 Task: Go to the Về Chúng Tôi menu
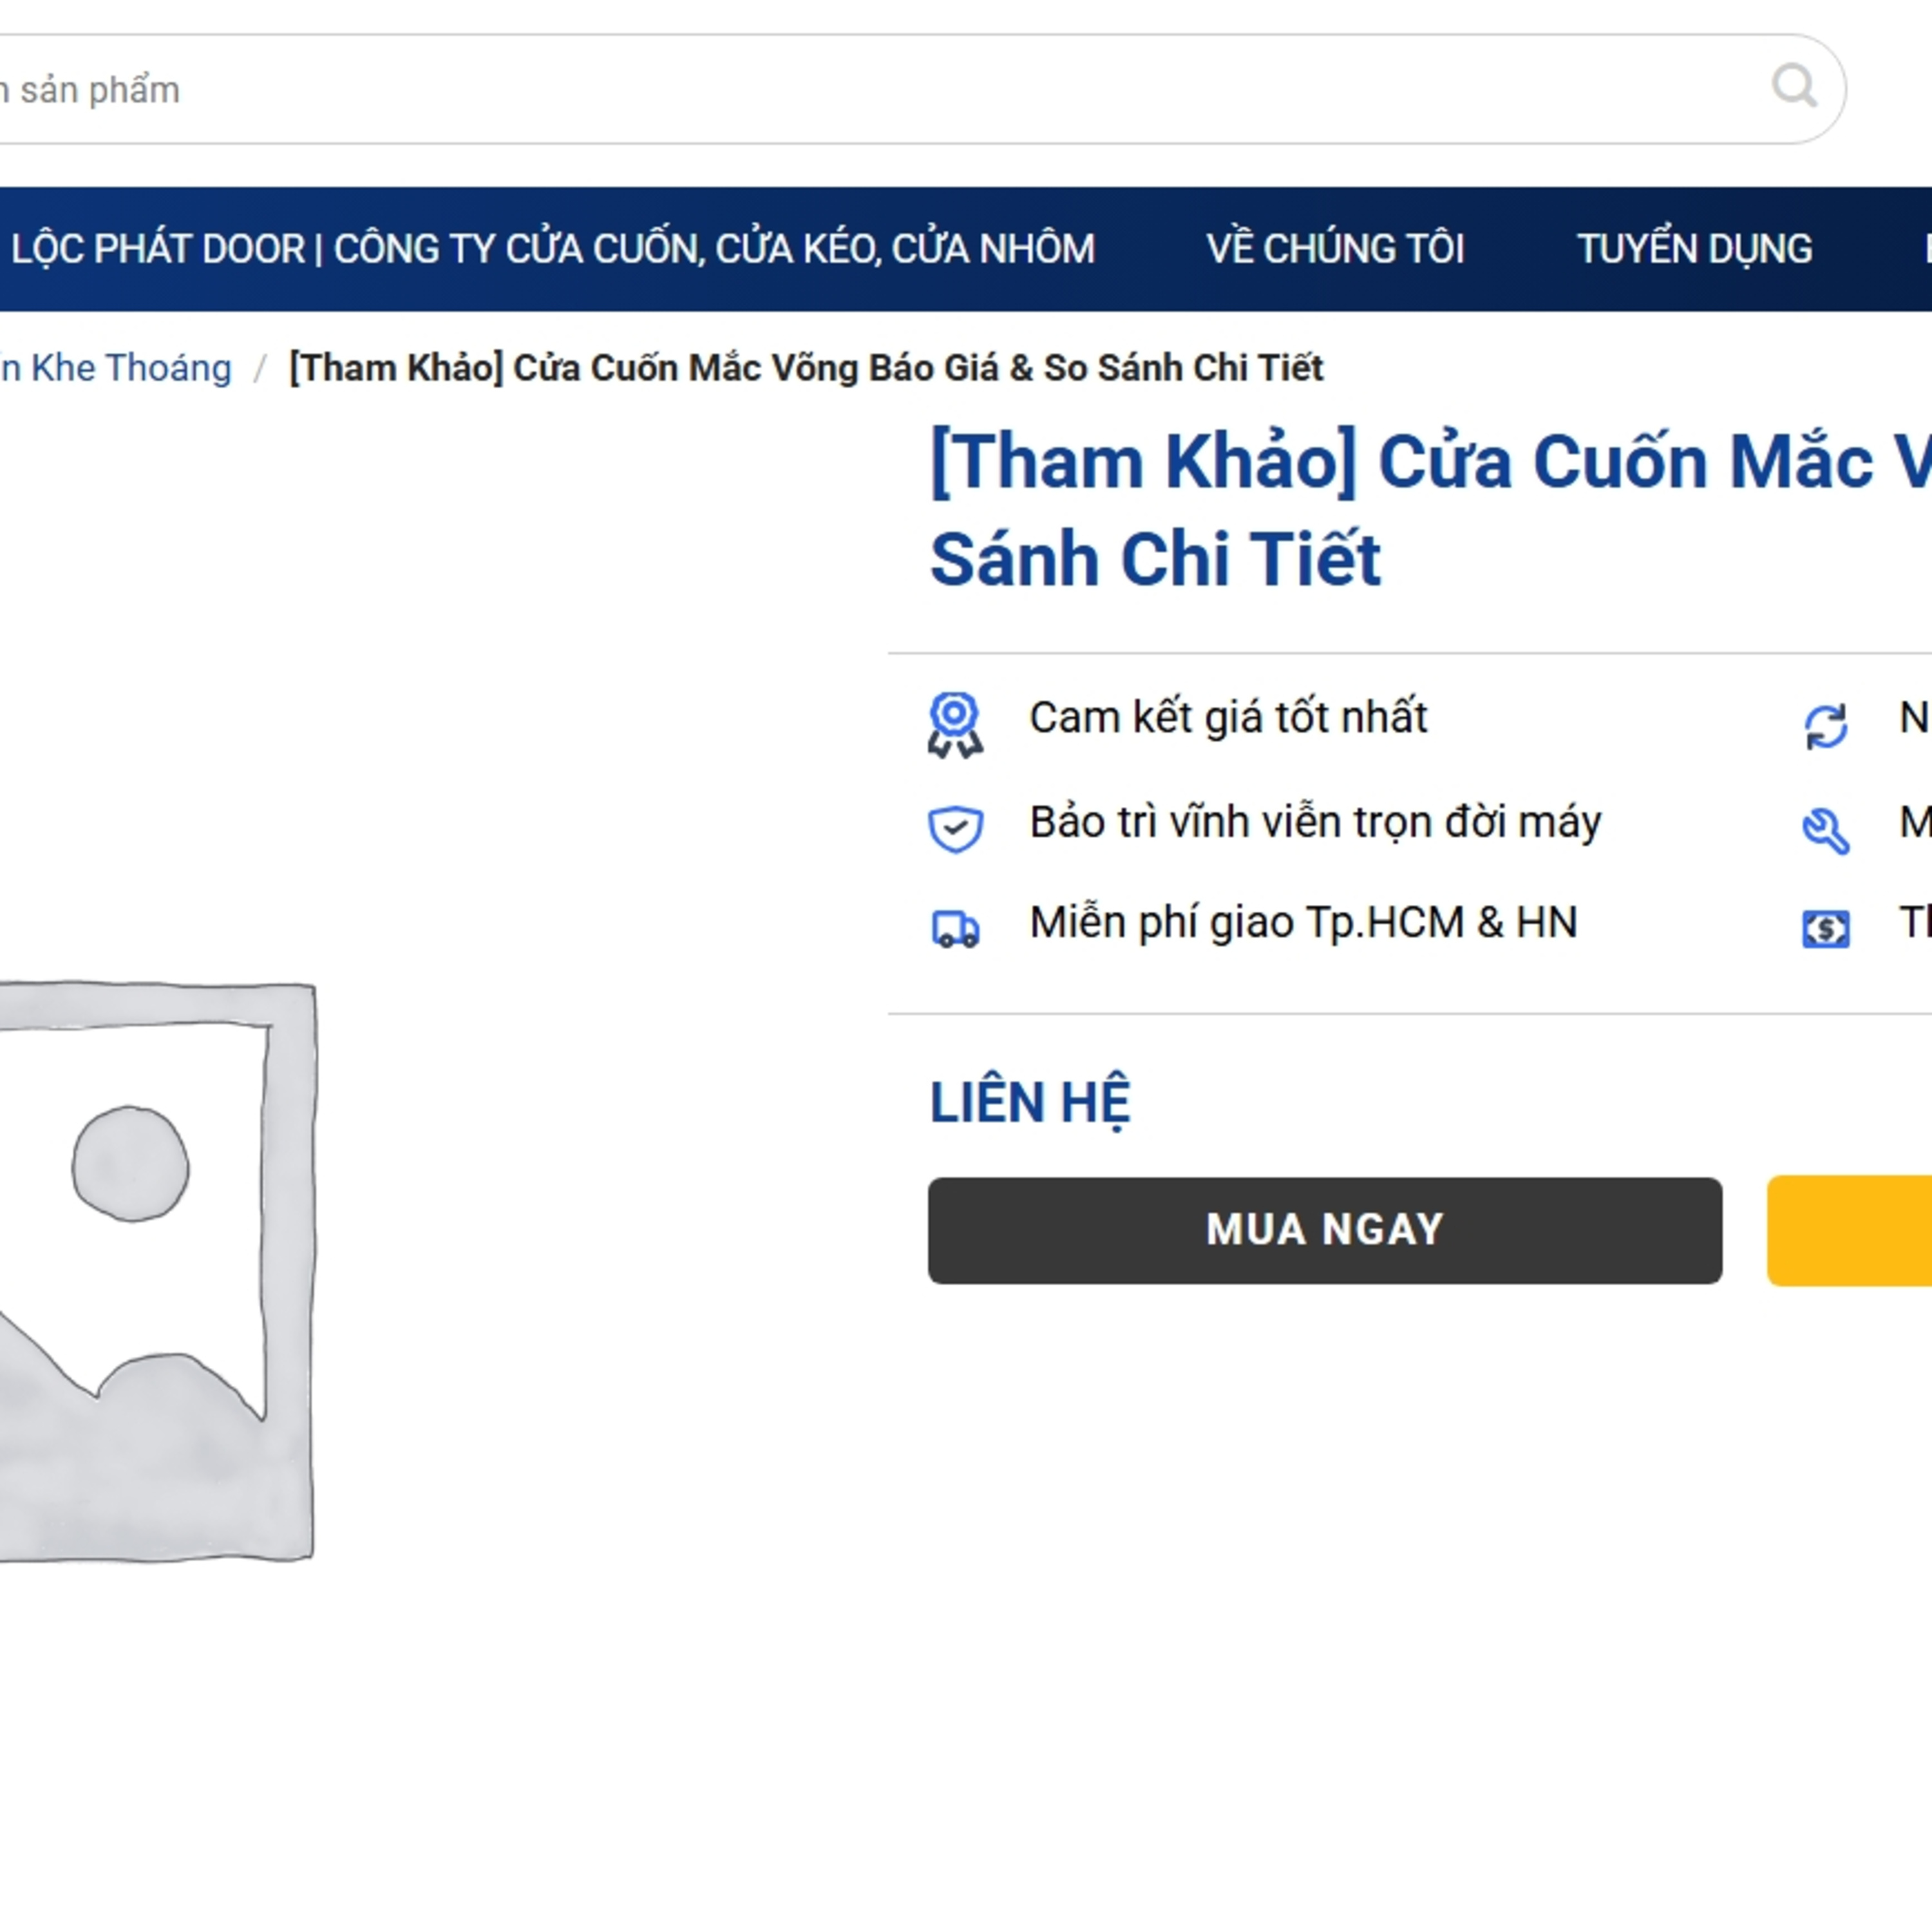click(x=1335, y=249)
